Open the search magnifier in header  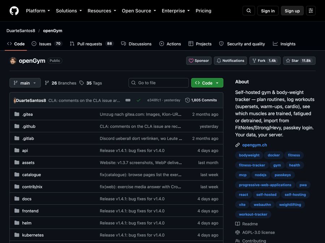pyautogui.click(x=249, y=11)
